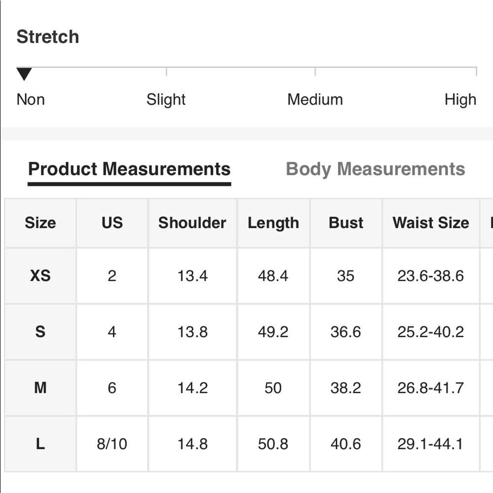Click the 8/10 US size cell
This screenshot has height=493, width=493.
click(112, 444)
